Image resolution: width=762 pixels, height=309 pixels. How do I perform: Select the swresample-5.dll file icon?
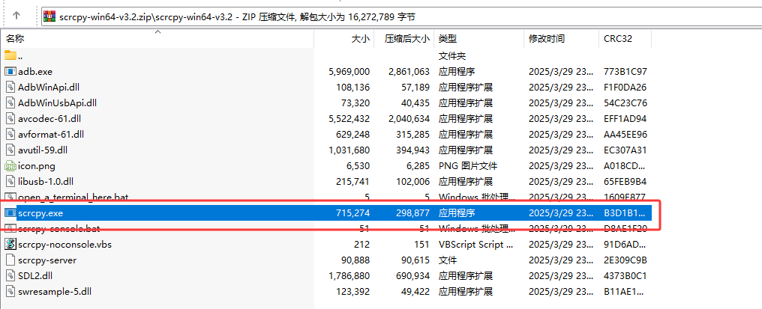(x=10, y=292)
